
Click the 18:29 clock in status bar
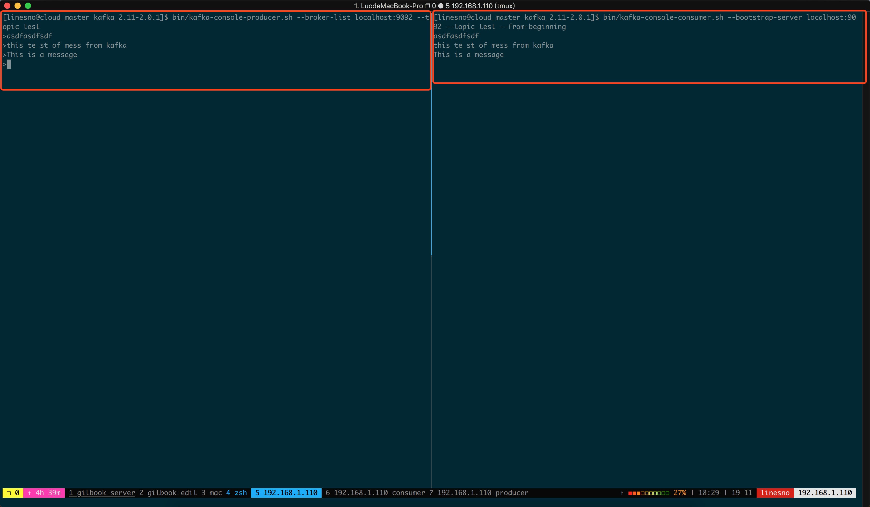[708, 493]
